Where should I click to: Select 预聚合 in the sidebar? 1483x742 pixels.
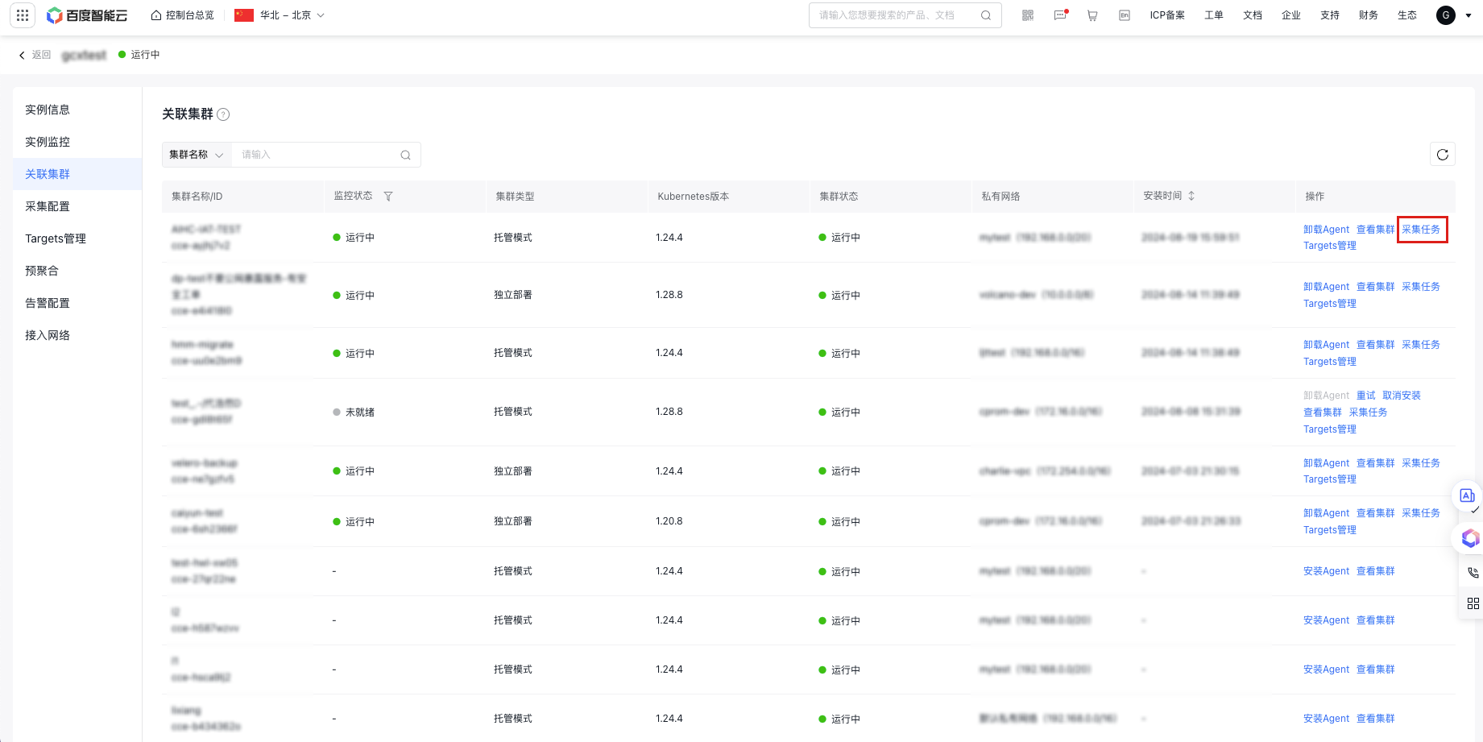point(77,271)
